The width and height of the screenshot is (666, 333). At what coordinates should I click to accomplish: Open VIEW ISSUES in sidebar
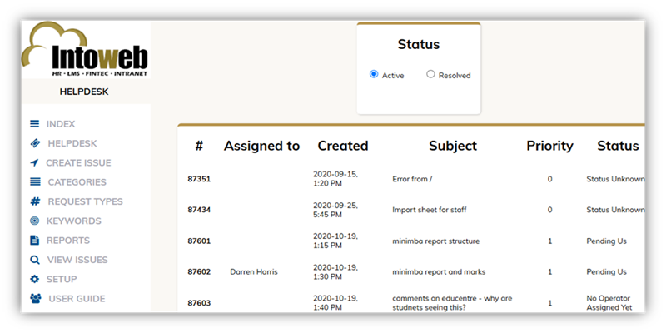click(x=77, y=260)
